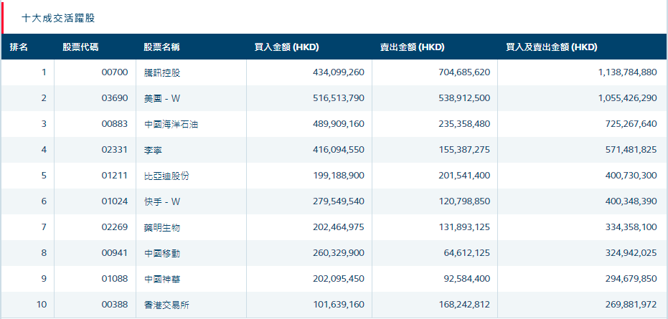
Task: Select stock code 00700
Action: coord(115,72)
